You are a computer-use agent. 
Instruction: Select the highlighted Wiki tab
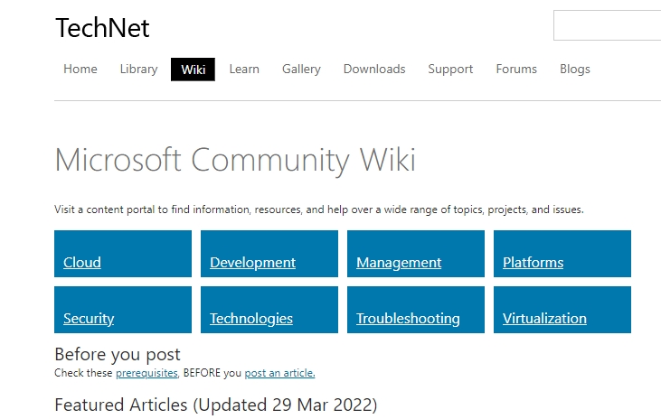(194, 70)
